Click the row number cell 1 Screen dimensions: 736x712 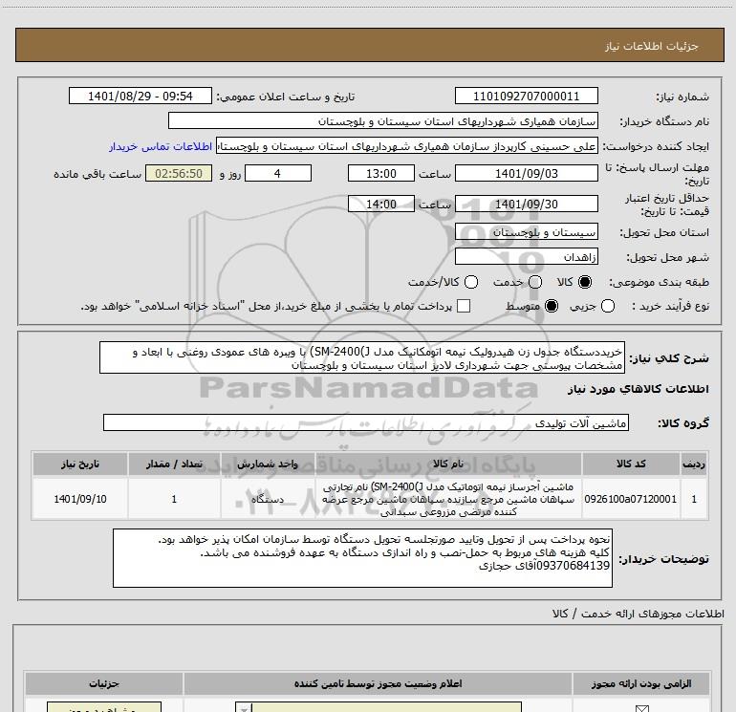(x=694, y=499)
